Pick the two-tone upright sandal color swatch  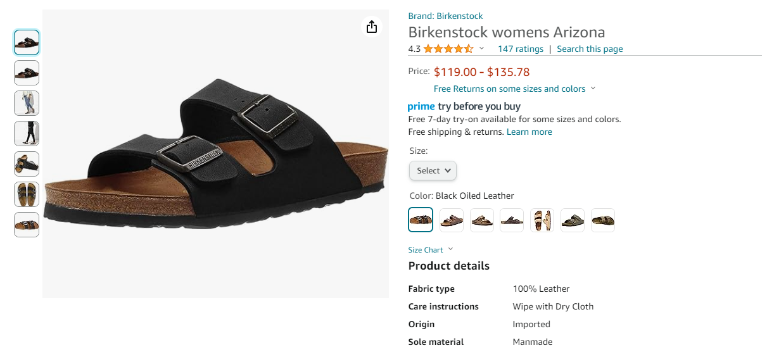click(x=542, y=220)
